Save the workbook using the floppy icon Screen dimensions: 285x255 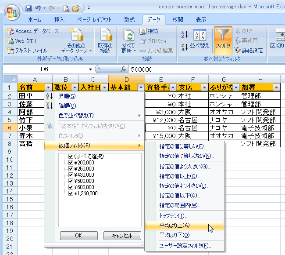pyautogui.click(x=28, y=8)
